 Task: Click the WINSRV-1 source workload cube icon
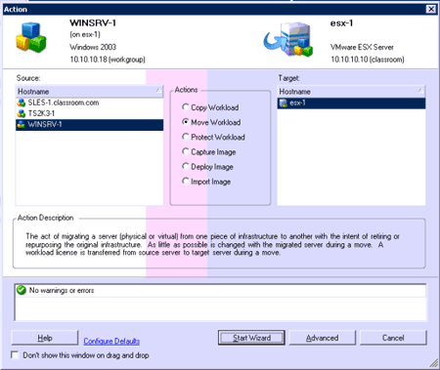pos(31,37)
